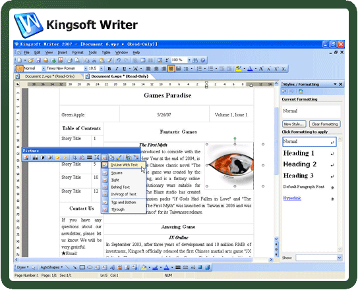Viewport: 358px width, 290px height.
Task: Toggle Italic formatting in toolbar
Action: 117,69
